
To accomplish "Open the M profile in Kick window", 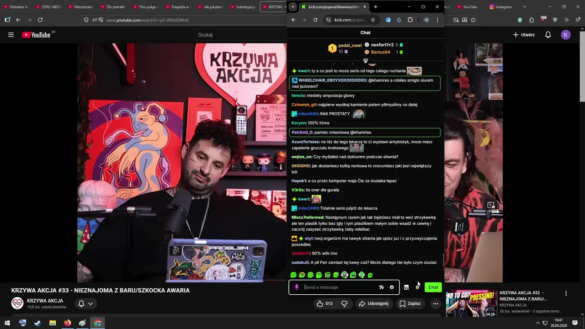I will tap(426, 20).
